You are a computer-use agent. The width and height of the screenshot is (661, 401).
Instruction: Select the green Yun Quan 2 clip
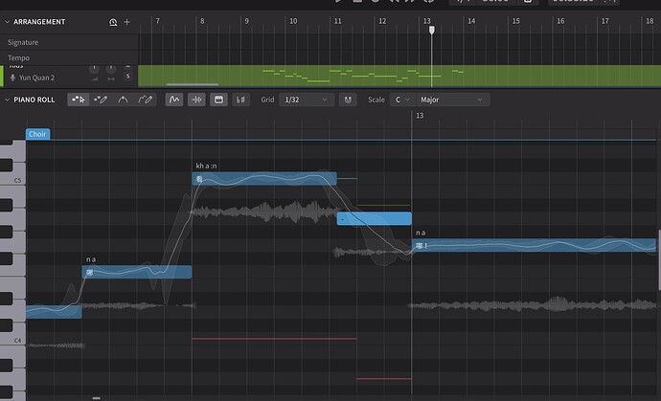tap(399, 77)
